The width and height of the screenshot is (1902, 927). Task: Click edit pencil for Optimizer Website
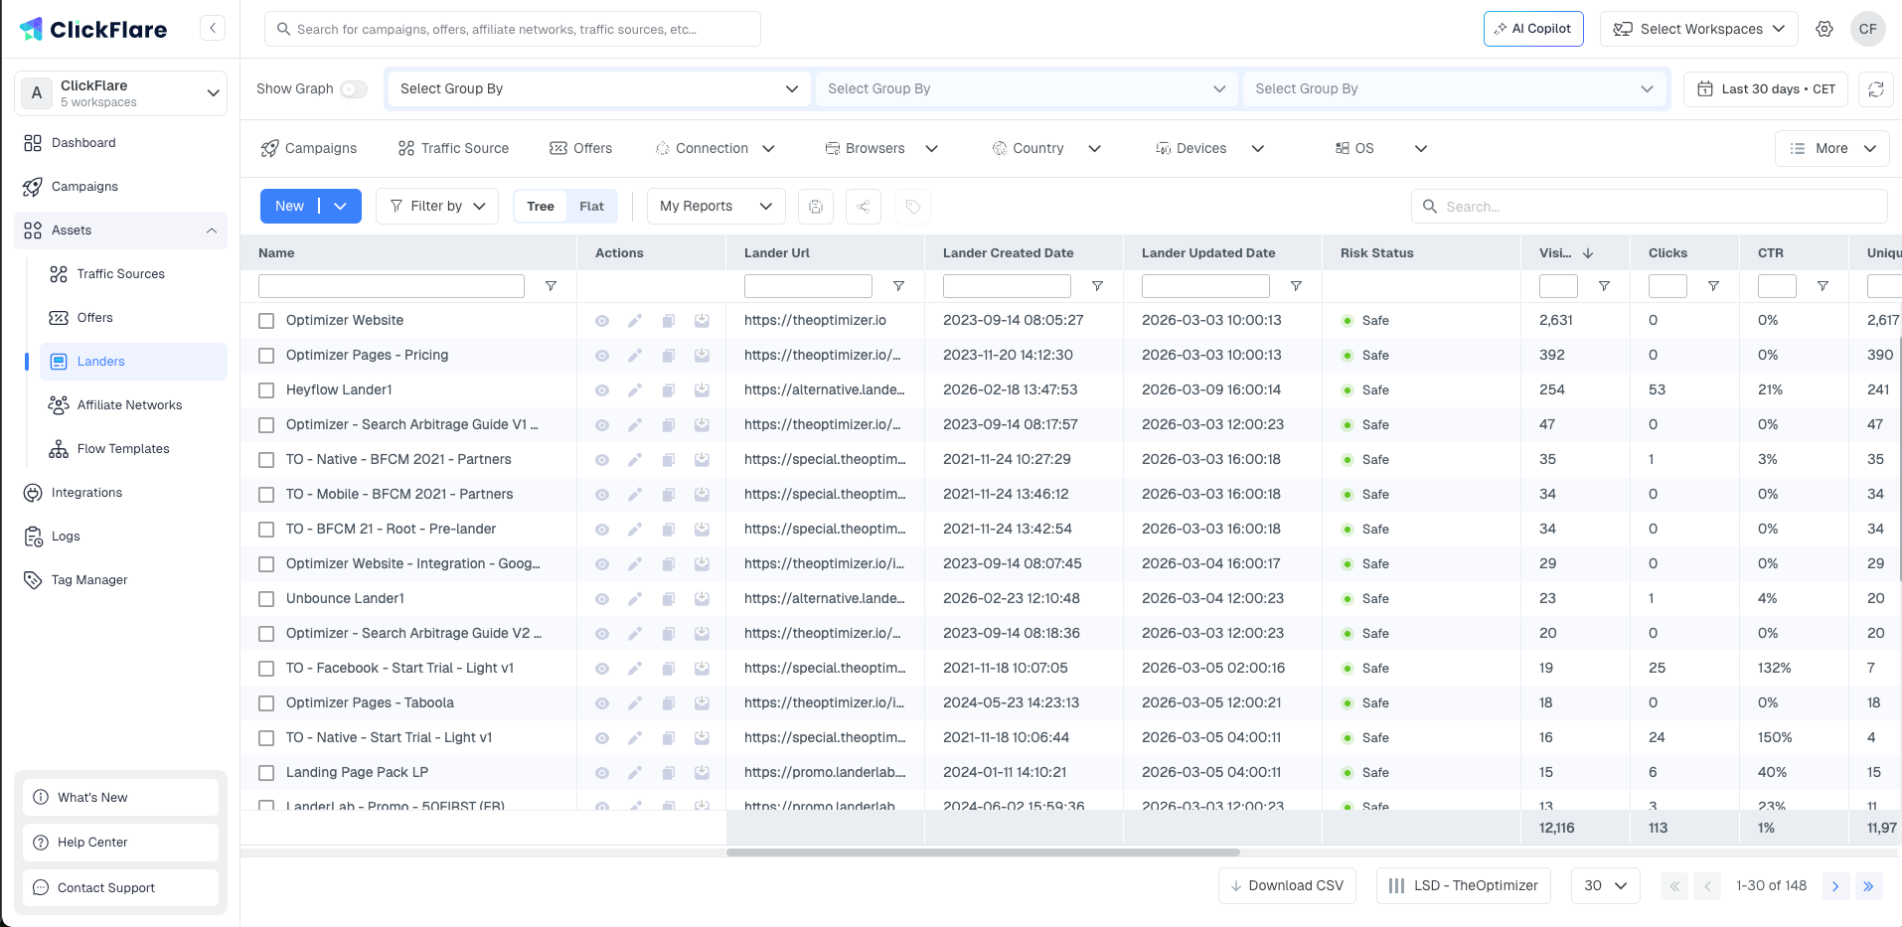635,321
